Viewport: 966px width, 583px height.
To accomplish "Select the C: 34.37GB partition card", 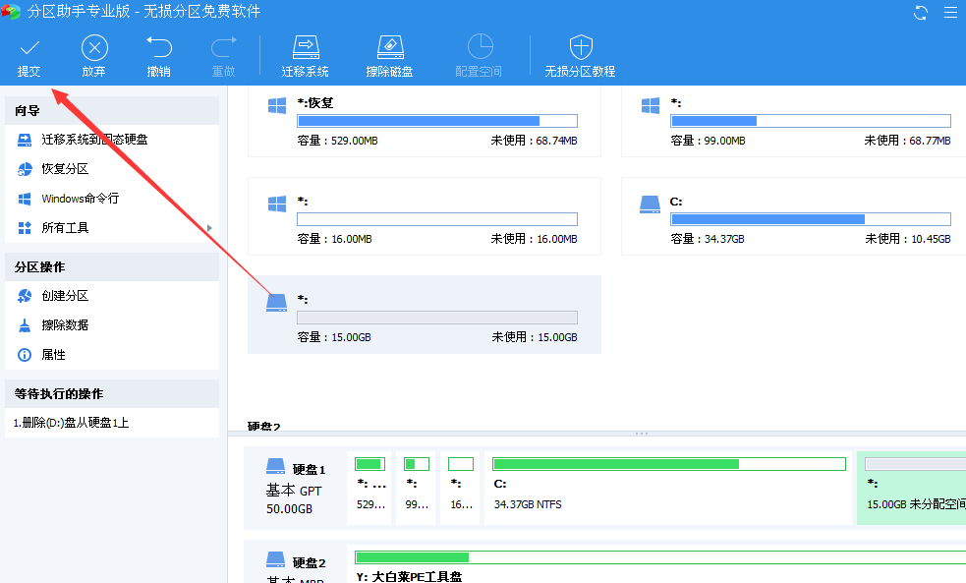I will coord(793,216).
